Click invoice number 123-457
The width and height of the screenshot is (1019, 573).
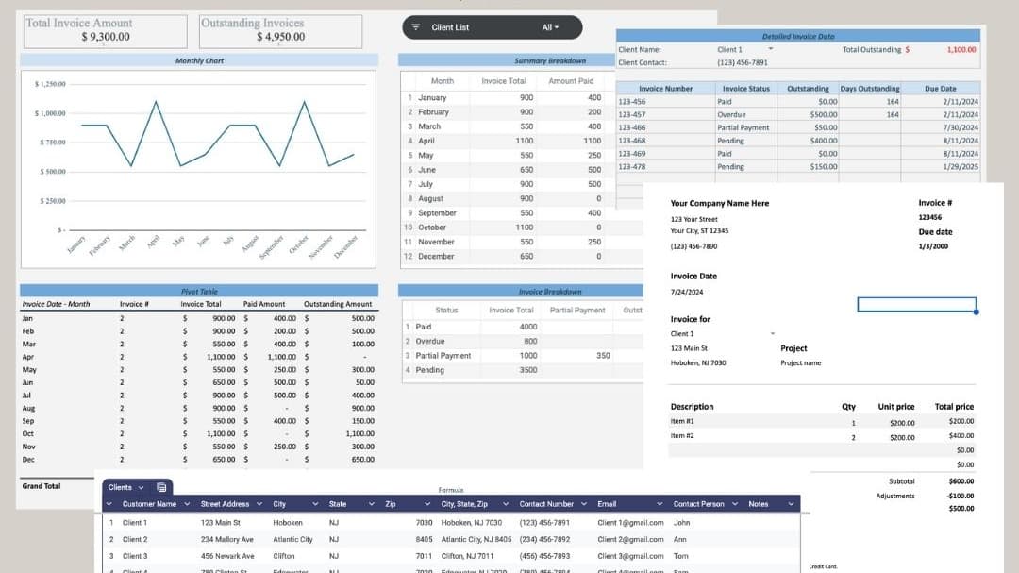coord(631,114)
